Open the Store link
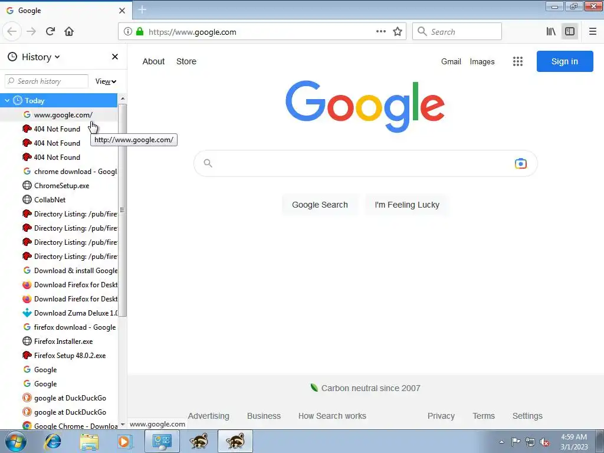Viewport: 604px width, 453px height. click(186, 61)
